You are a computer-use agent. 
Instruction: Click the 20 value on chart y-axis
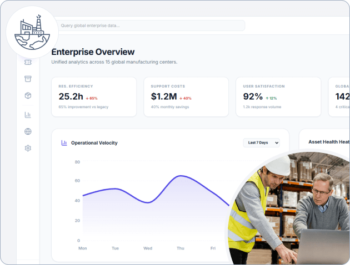pyautogui.click(x=77, y=221)
